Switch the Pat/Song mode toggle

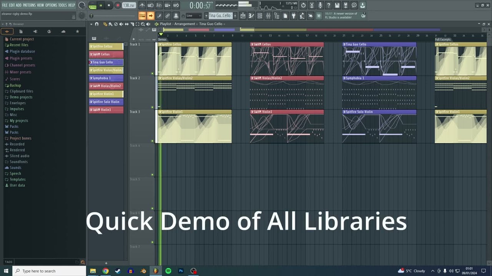[93, 5]
